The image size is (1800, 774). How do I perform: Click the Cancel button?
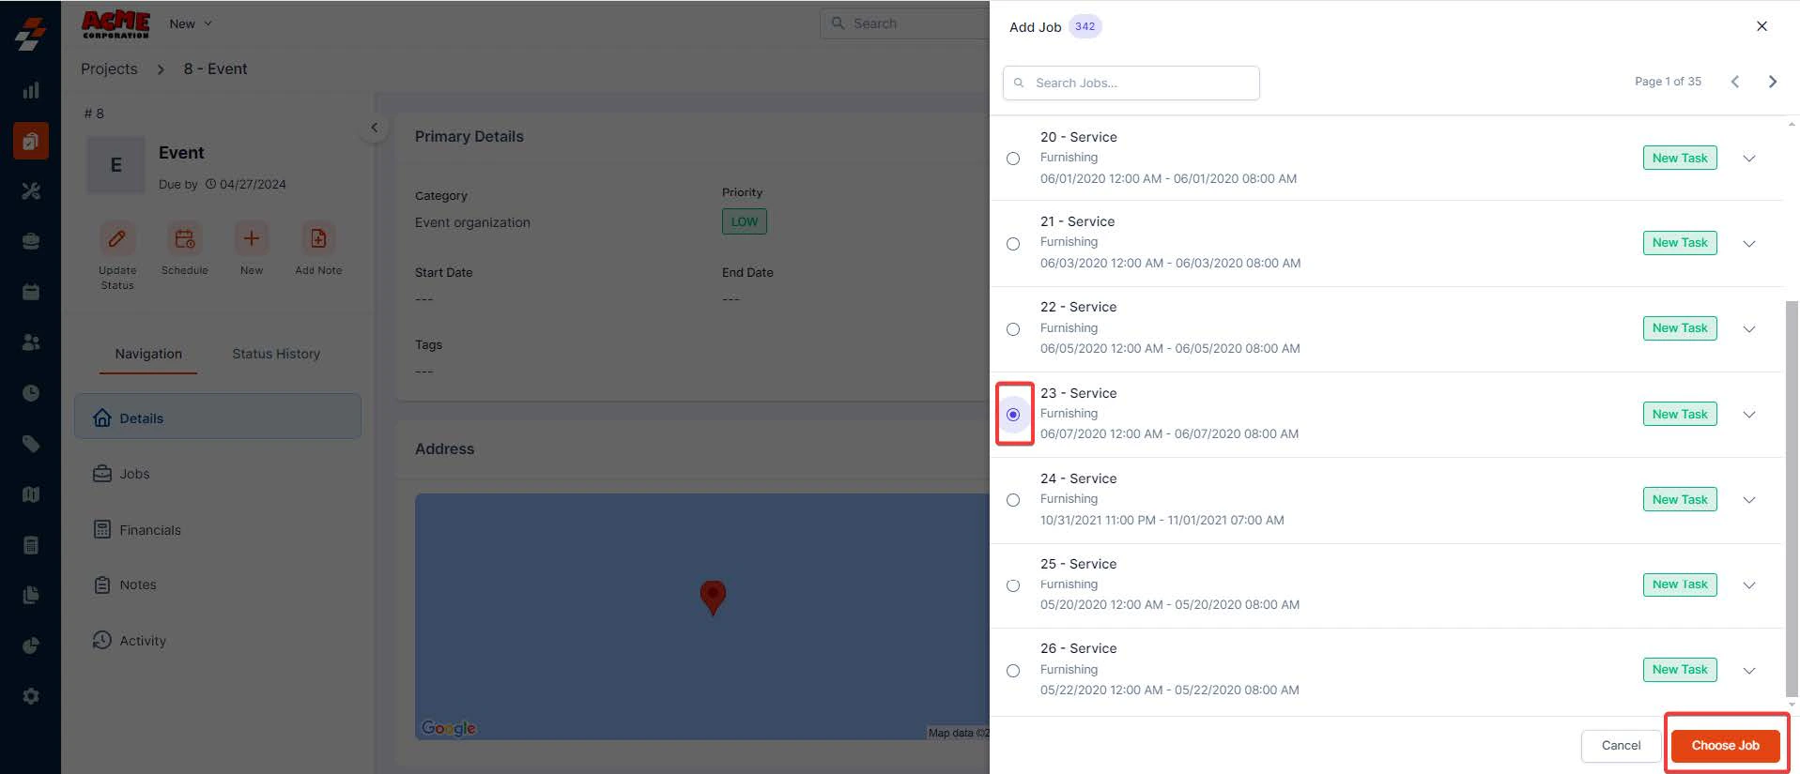[1621, 746]
